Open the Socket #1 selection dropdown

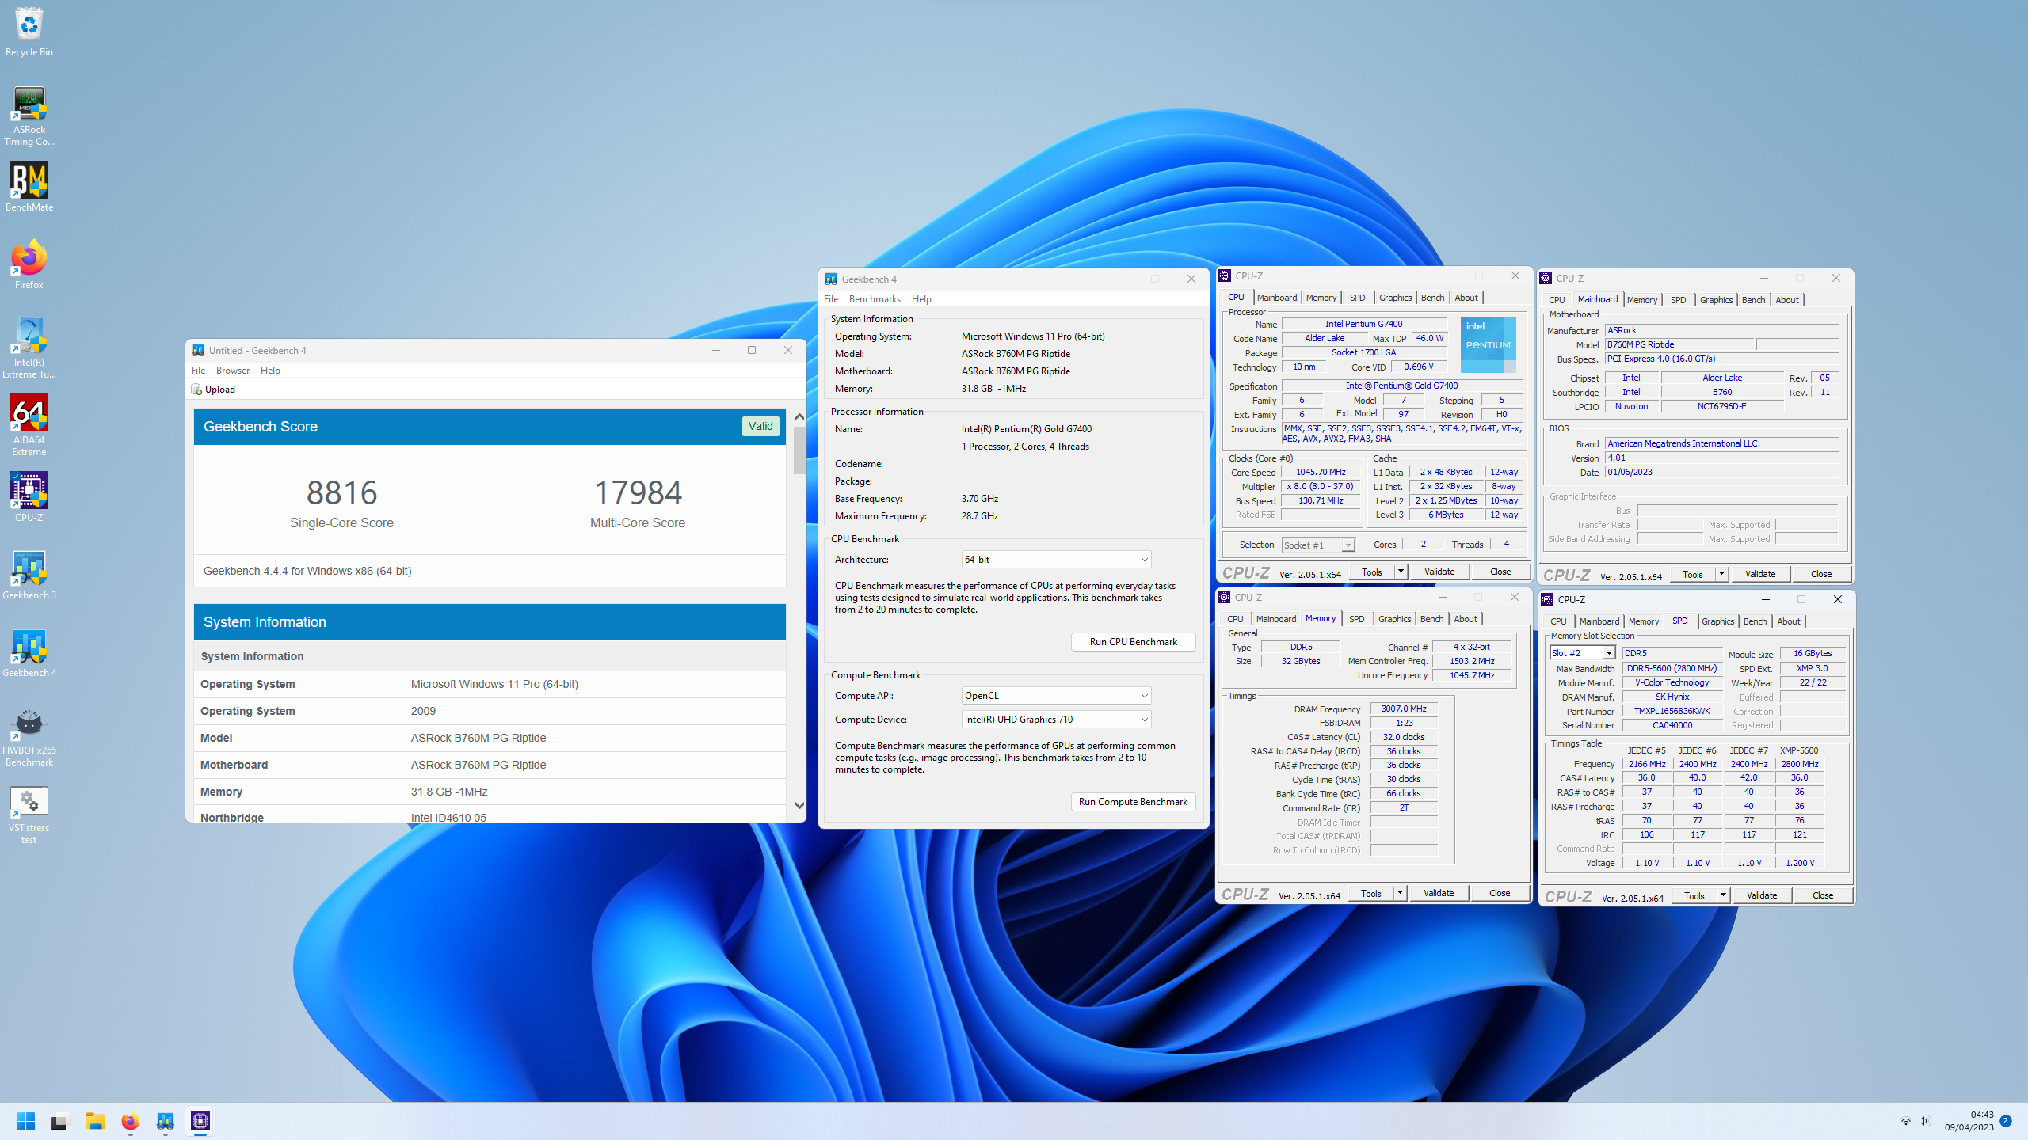[x=1318, y=545]
